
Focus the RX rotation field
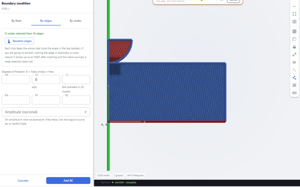point(16,100)
